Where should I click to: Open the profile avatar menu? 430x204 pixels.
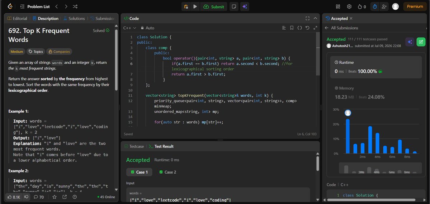396,6
